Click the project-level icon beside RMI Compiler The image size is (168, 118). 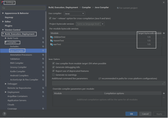click(43, 63)
